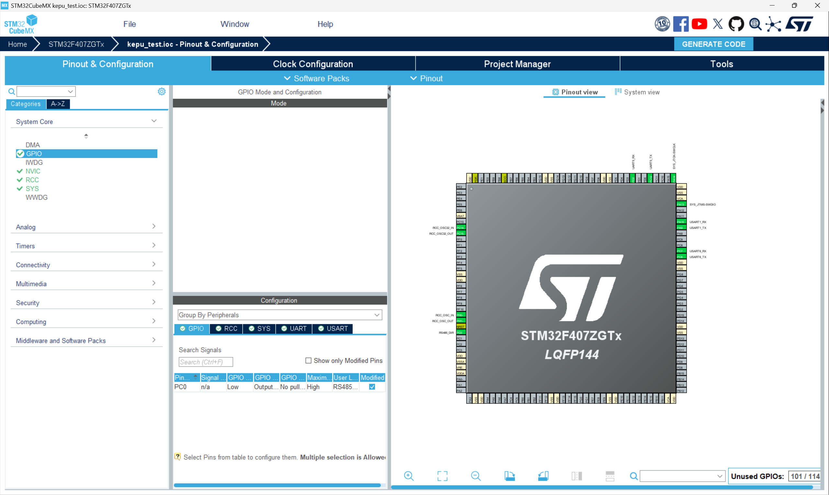The image size is (829, 495).
Task: Expand the Timers category
Action: tap(154, 245)
